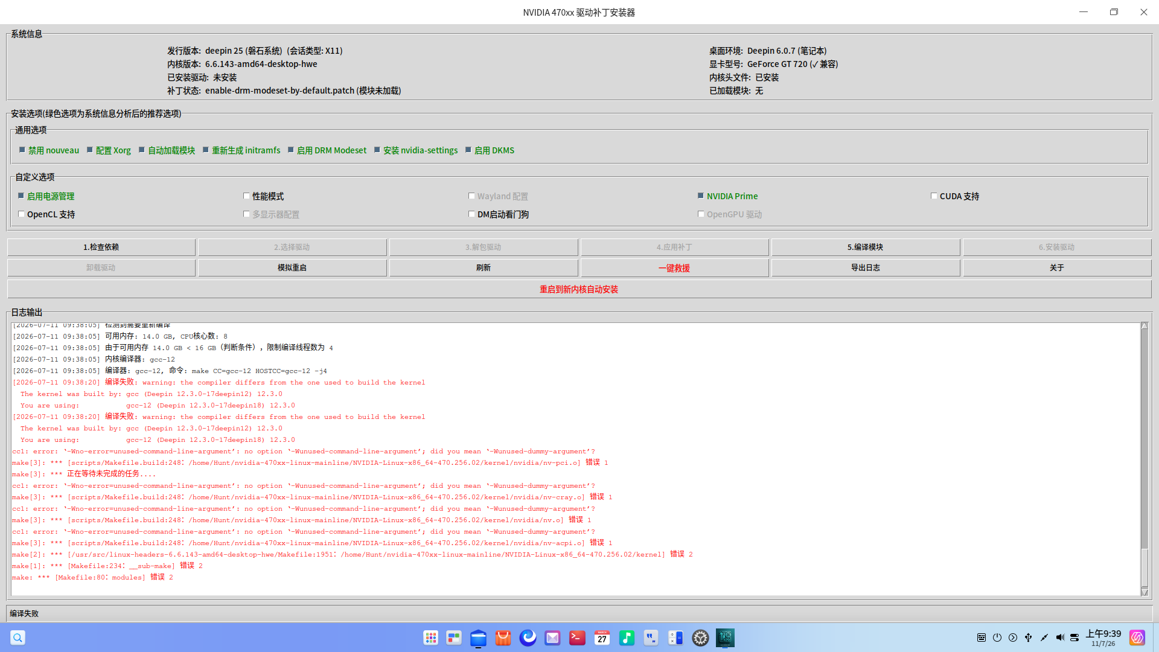1159x652 pixels.
Task: Enable the OpenCL 支持 checkbox
Action: coord(21,214)
